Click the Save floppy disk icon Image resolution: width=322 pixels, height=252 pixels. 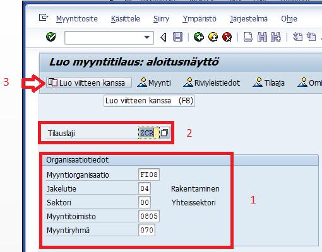coord(177,37)
